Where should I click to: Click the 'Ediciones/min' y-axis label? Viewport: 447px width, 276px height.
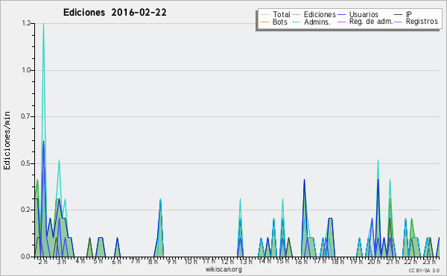coord(7,140)
